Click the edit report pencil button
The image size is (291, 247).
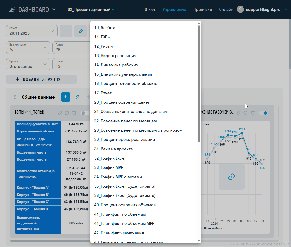click(80, 31)
